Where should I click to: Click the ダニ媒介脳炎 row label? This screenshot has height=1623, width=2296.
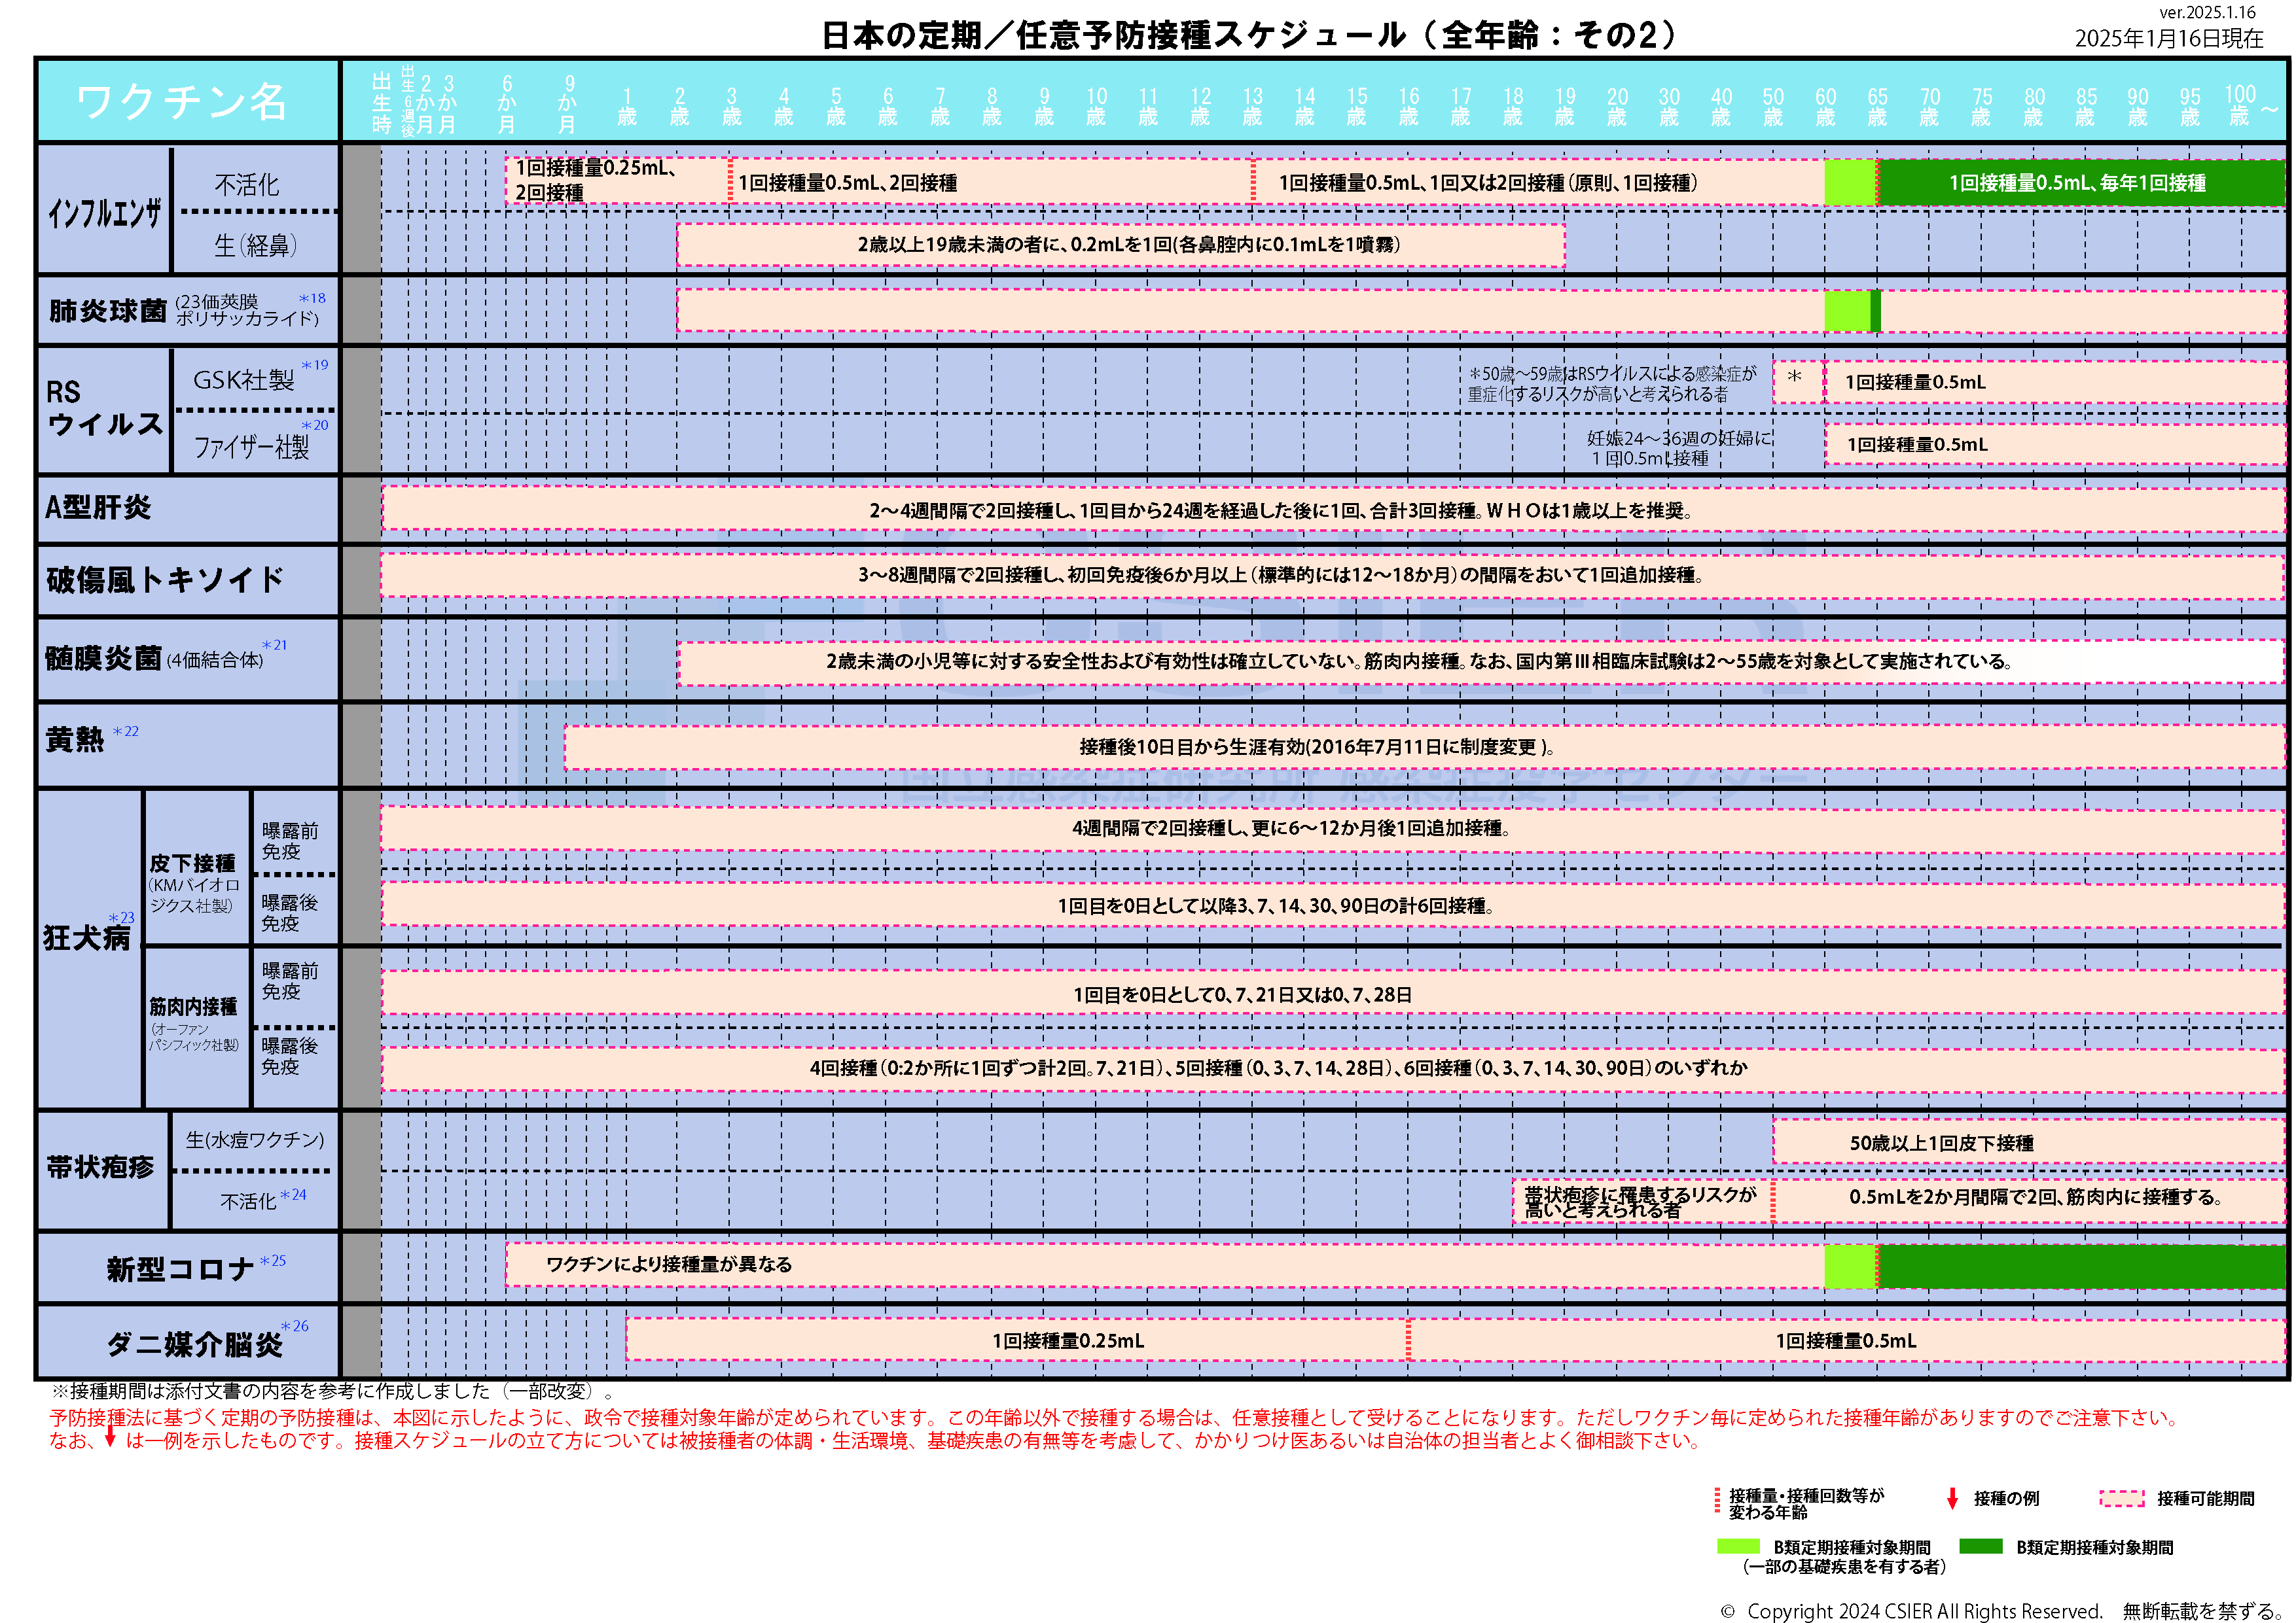pos(196,1345)
